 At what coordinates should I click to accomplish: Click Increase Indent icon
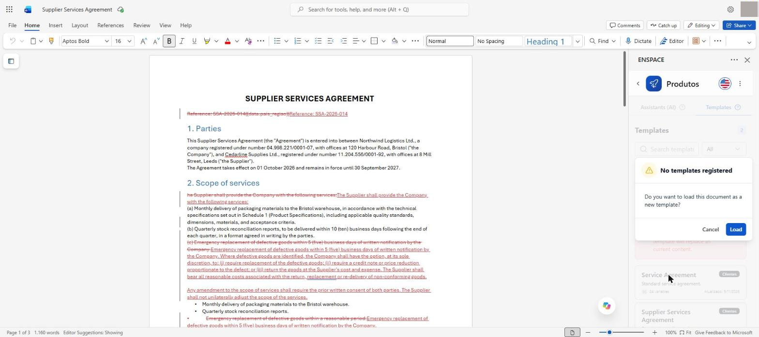[344, 41]
